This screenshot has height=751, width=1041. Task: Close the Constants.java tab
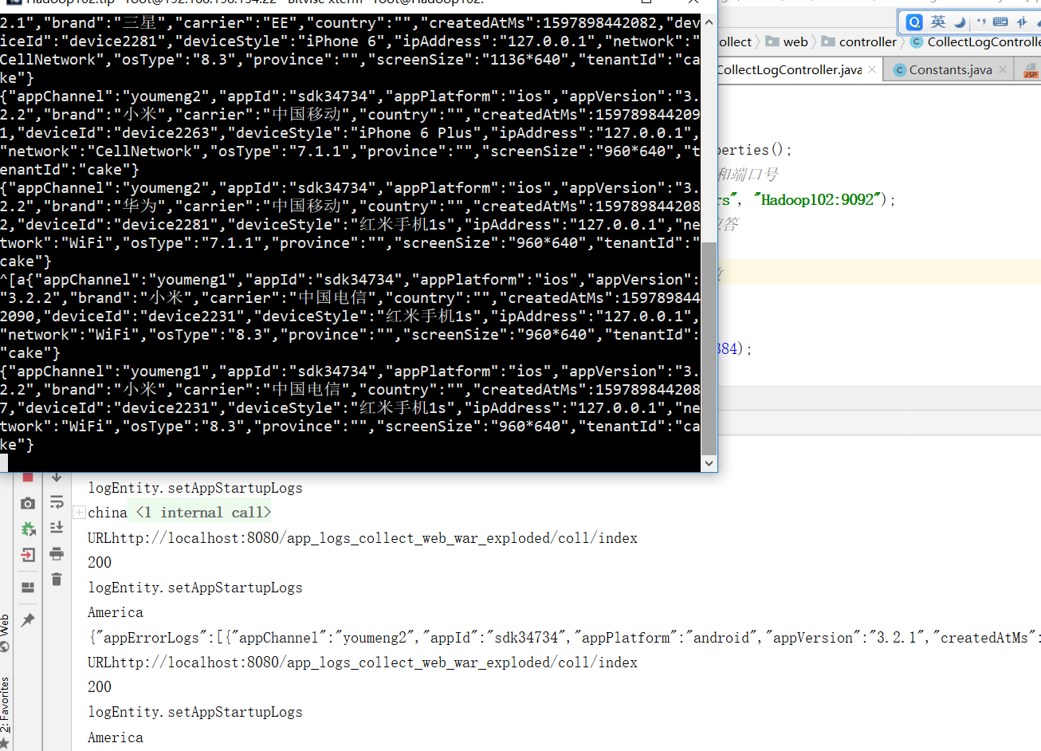pos(1003,70)
